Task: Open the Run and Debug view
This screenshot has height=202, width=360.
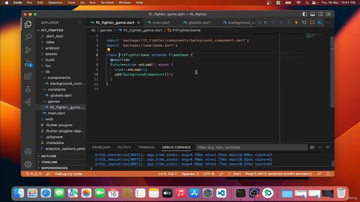Action: point(28,63)
